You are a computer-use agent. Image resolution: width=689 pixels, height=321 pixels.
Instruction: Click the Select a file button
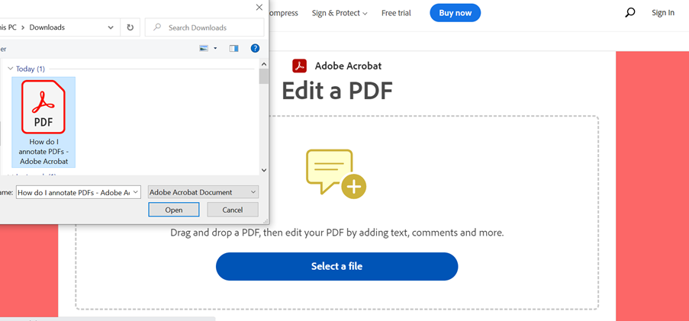click(x=336, y=266)
